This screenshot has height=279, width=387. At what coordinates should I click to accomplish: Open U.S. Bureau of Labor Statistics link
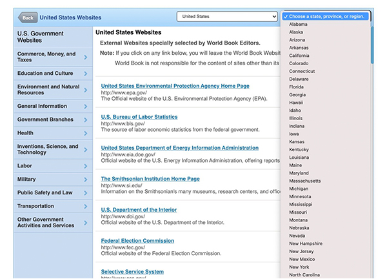tap(139, 117)
